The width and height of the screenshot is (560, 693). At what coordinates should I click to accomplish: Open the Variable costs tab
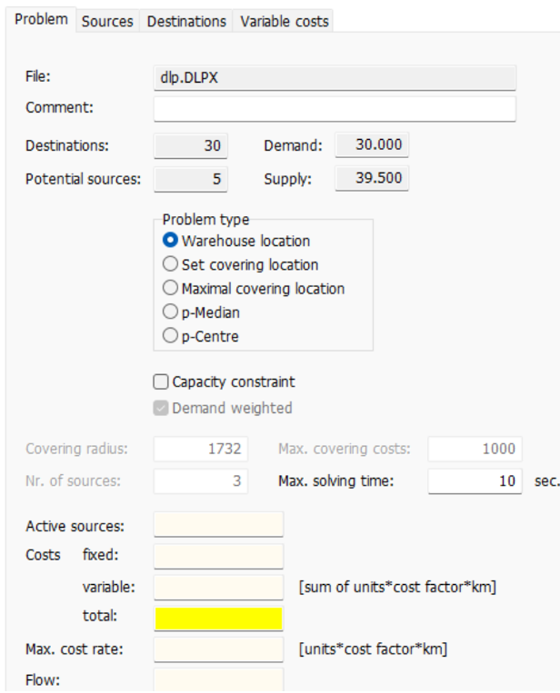pyautogui.click(x=284, y=21)
